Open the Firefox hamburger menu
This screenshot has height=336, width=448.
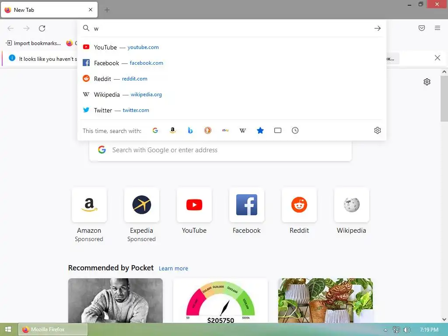[437, 28]
